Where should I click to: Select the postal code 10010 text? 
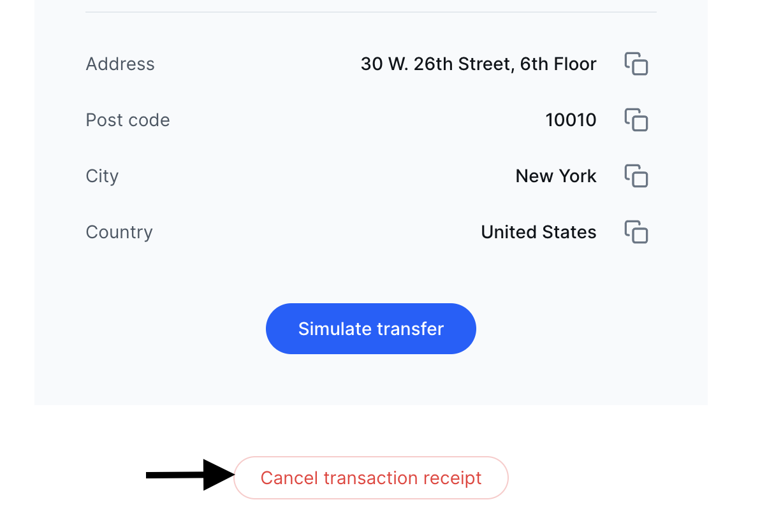coord(571,120)
